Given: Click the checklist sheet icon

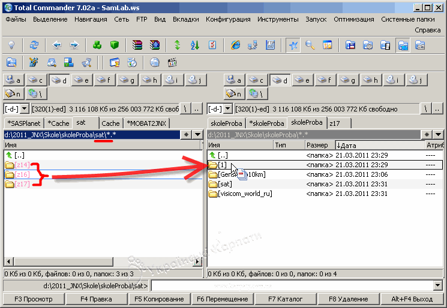Looking at the screenshot, I should 212,45.
